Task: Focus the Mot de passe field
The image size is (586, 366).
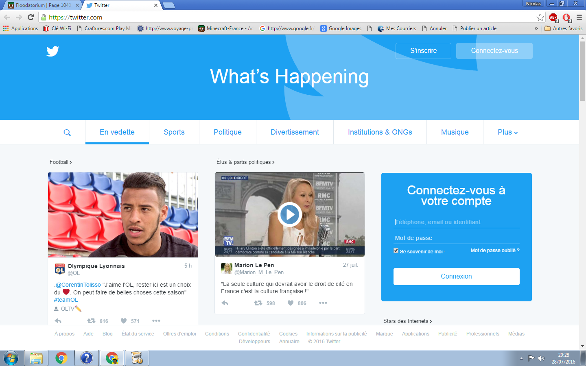Action: [x=456, y=238]
